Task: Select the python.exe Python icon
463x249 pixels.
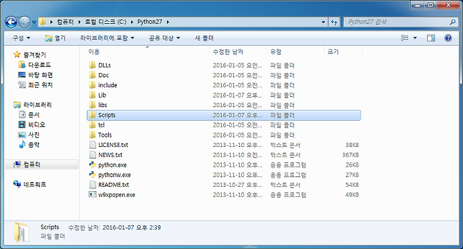Action: tap(93, 165)
